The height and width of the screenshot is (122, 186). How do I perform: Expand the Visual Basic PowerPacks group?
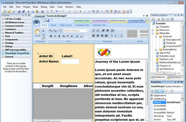click(3, 53)
